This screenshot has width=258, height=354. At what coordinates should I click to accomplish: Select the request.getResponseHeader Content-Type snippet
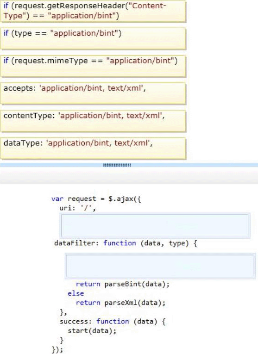(93, 11)
